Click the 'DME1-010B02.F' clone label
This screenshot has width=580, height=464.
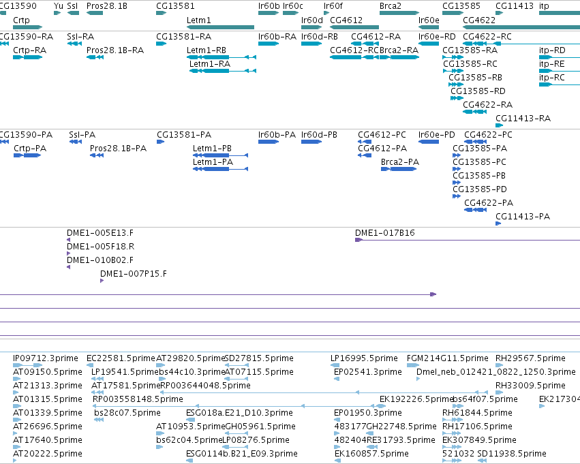(100, 260)
